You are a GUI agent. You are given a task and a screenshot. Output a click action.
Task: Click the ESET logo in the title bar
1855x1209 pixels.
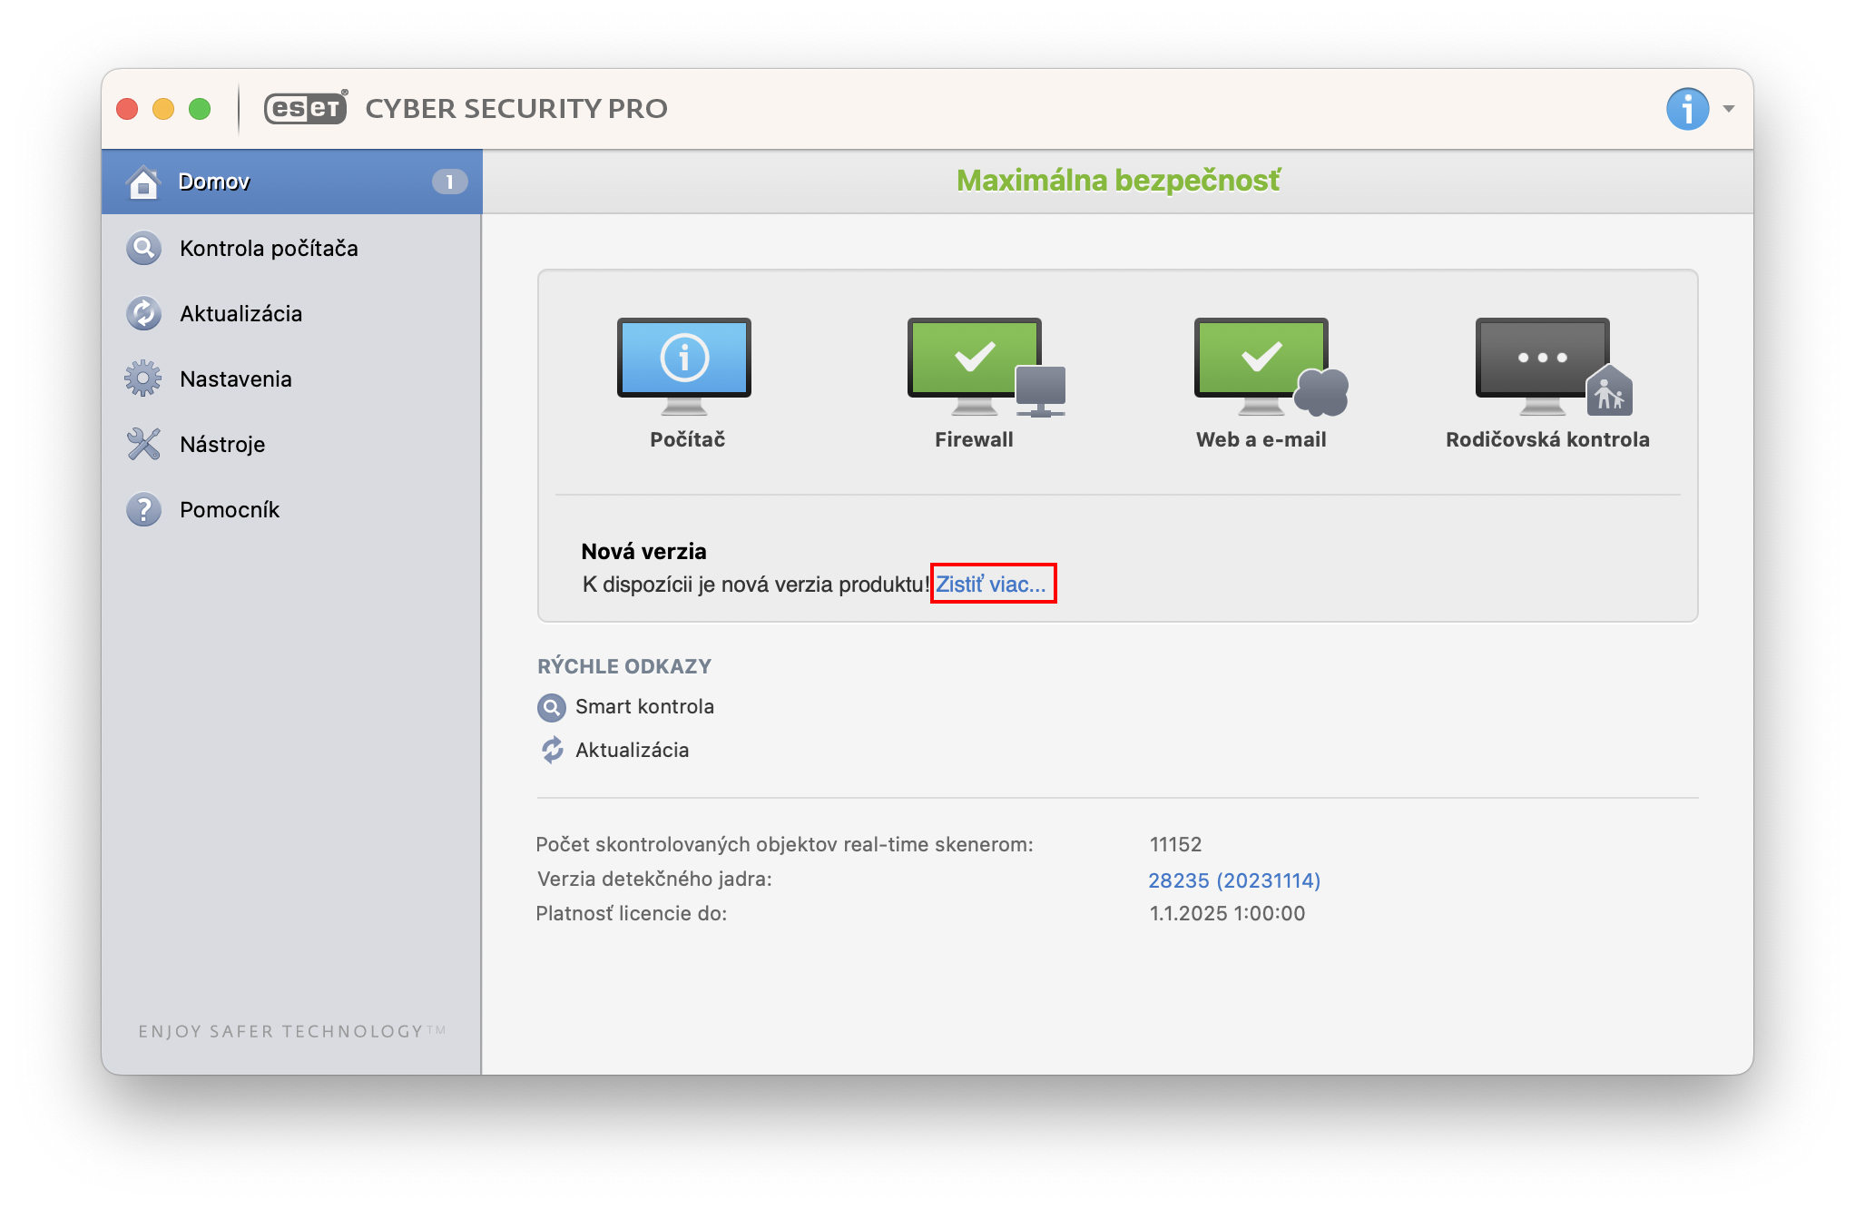coord(306,108)
